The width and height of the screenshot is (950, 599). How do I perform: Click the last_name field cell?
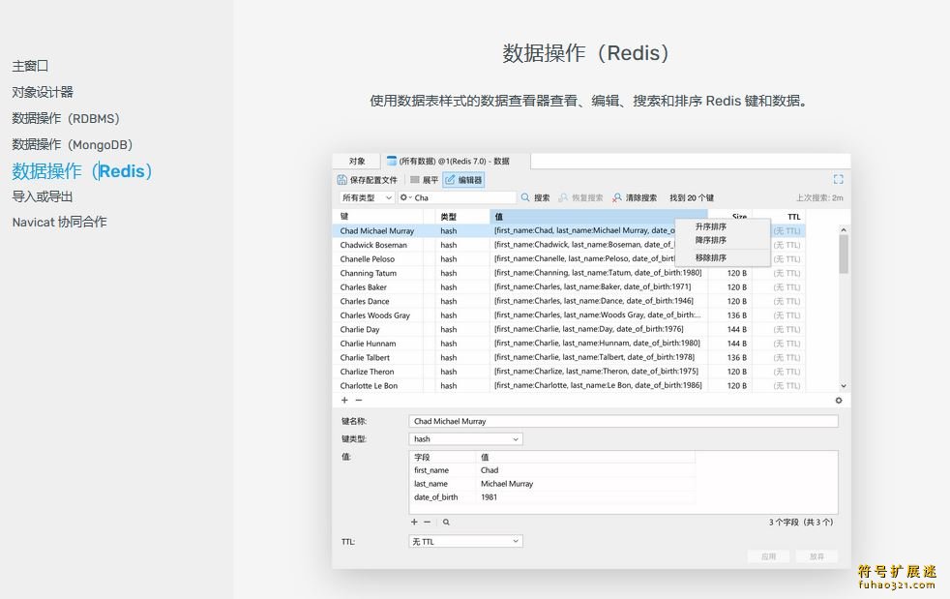(x=443, y=484)
